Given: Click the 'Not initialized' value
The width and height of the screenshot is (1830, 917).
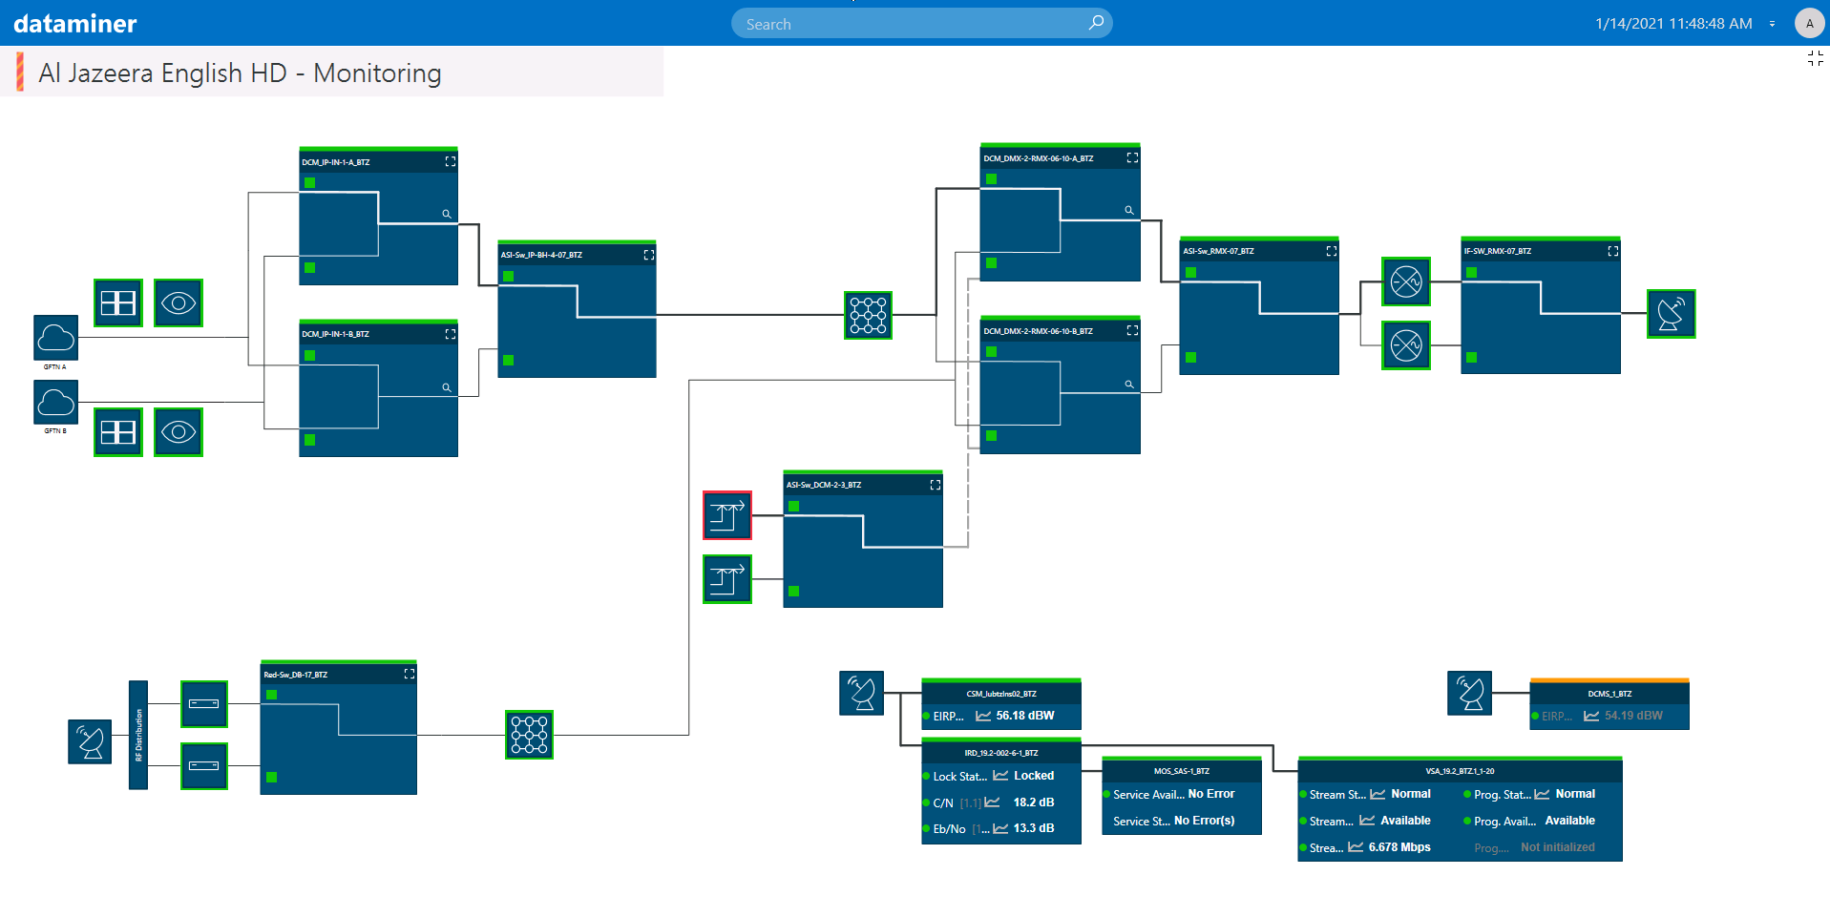Looking at the screenshot, I should (1558, 847).
